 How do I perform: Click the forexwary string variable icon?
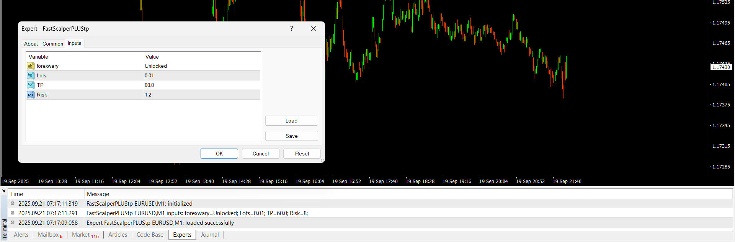tap(31, 66)
